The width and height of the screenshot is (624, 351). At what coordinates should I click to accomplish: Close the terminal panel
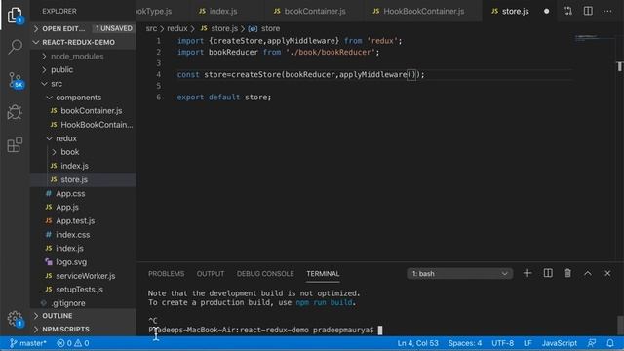(607, 273)
